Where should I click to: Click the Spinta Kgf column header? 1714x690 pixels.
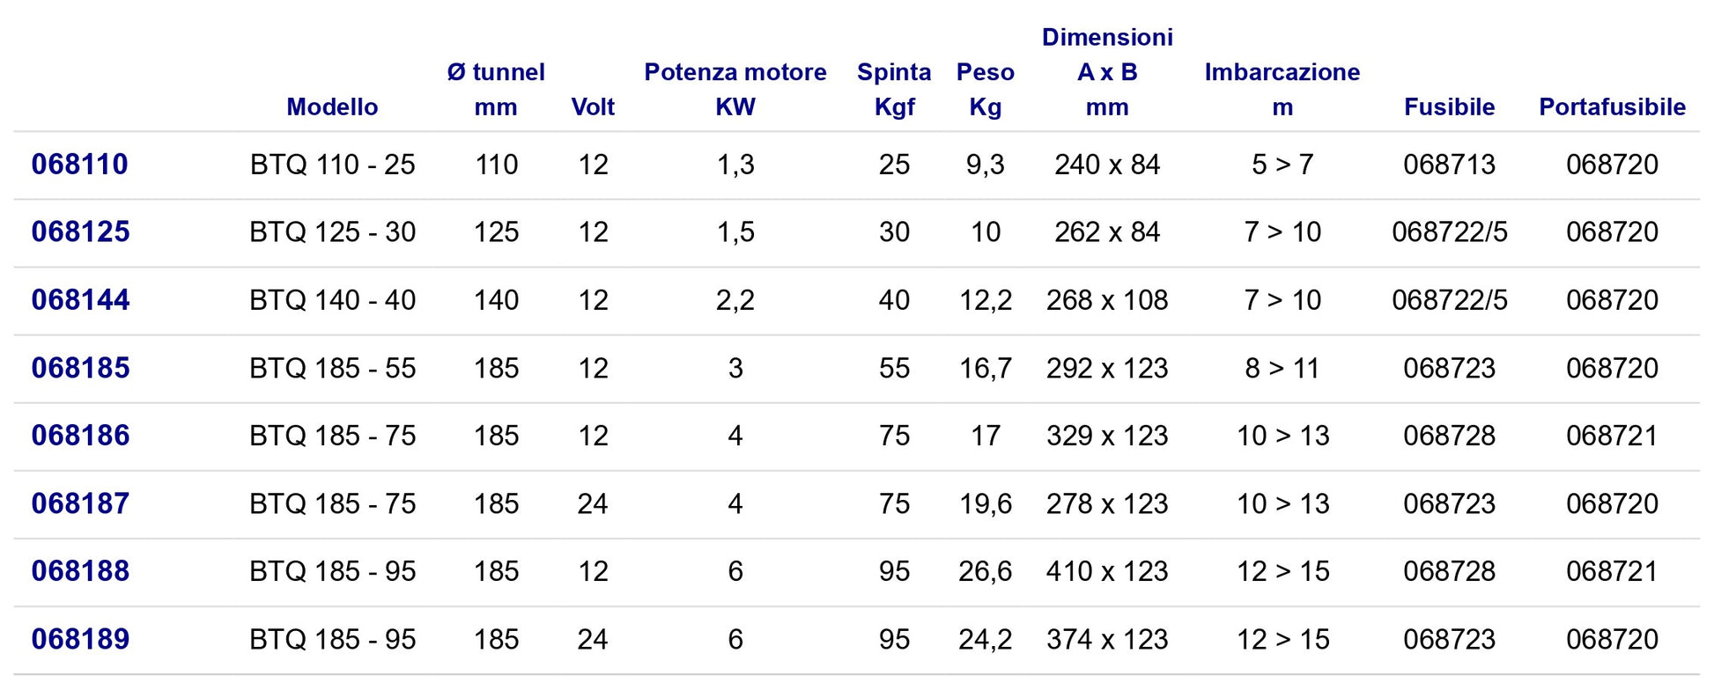894,90
